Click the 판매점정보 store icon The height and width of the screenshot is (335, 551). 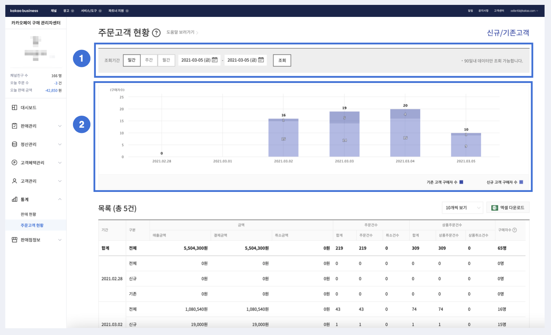14,240
